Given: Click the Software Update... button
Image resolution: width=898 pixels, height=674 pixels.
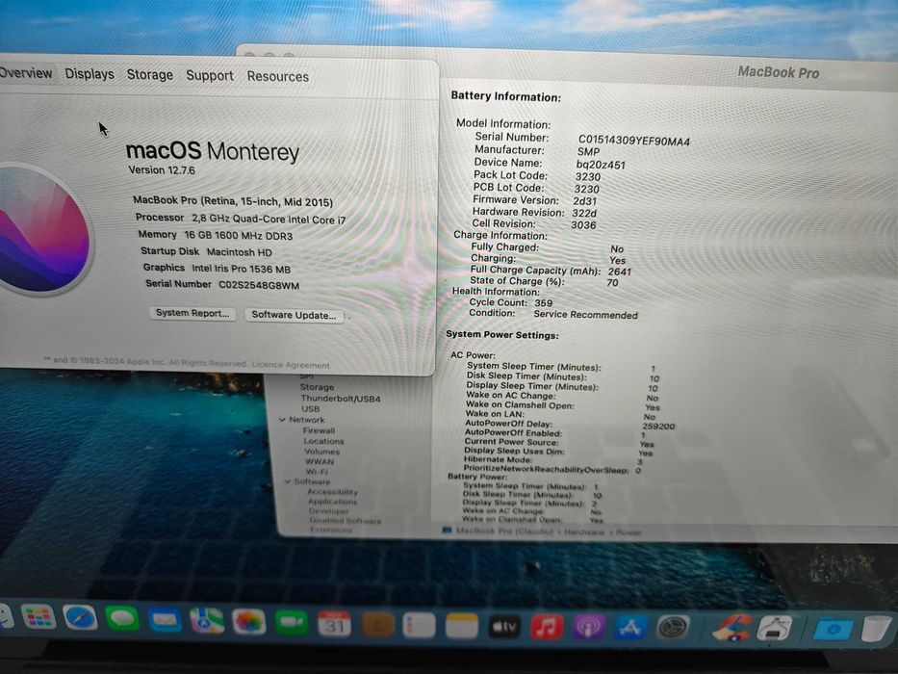Looking at the screenshot, I should [x=295, y=315].
